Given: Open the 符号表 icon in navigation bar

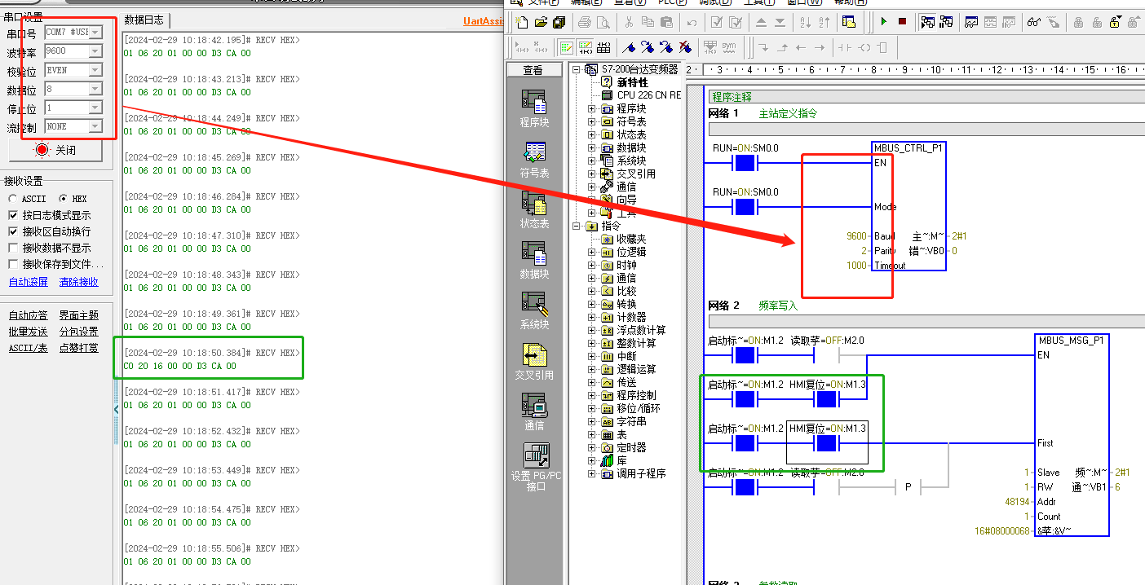Looking at the screenshot, I should tap(534, 153).
